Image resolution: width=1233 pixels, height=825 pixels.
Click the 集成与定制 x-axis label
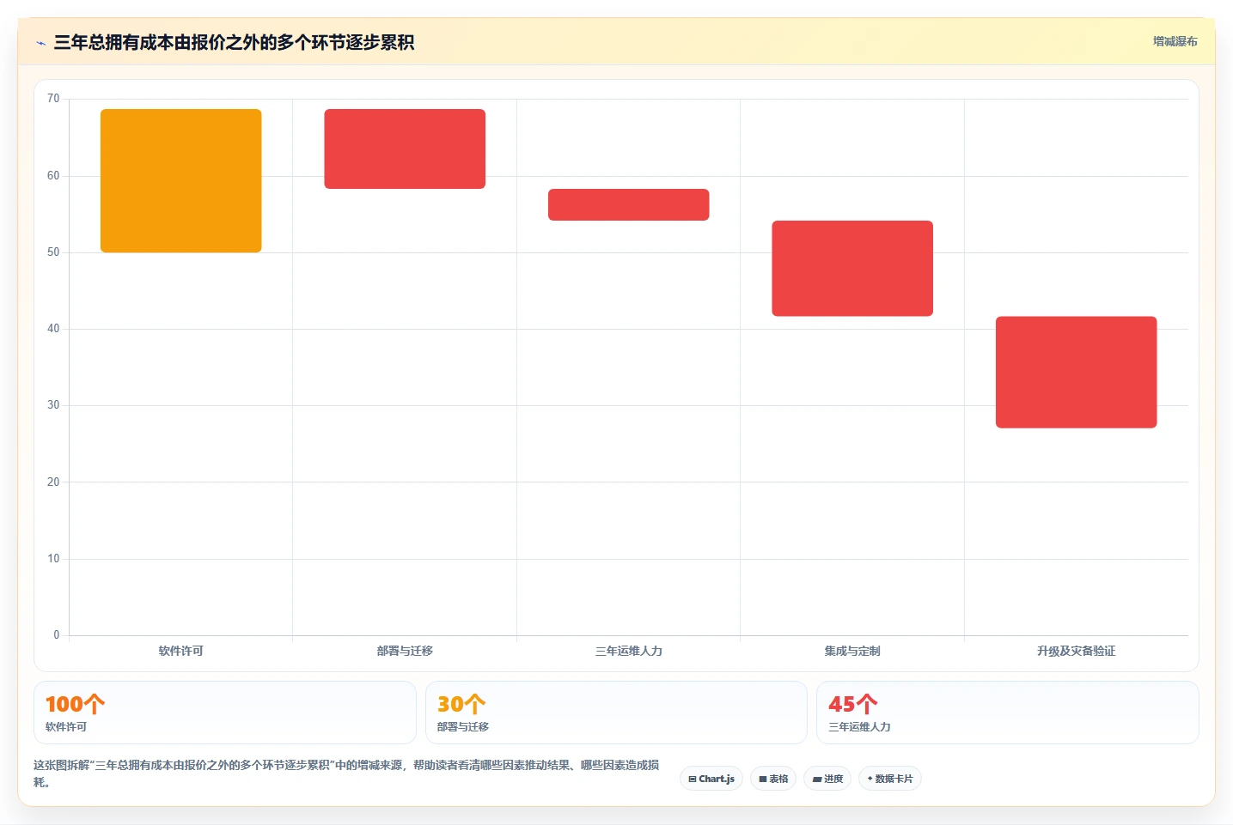(852, 651)
